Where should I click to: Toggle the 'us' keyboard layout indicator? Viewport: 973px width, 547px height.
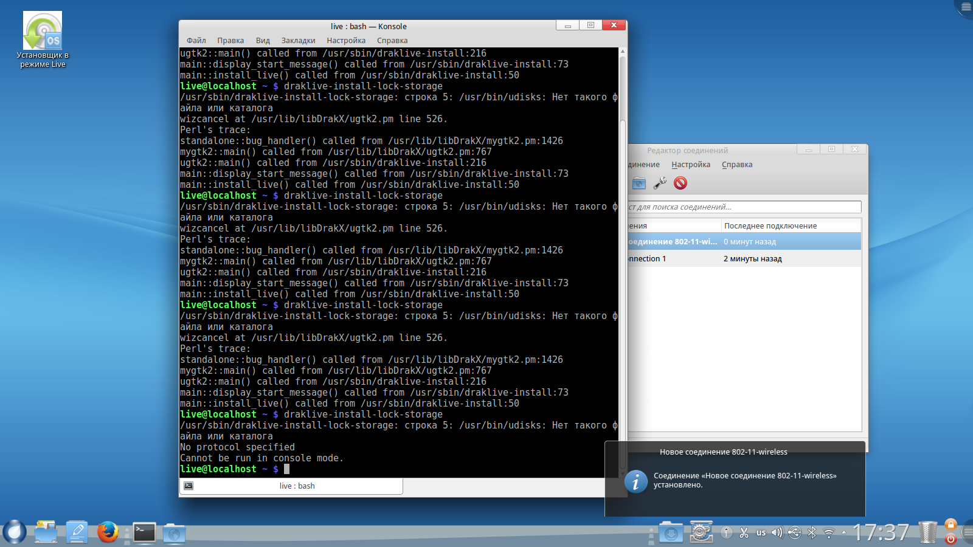point(761,533)
